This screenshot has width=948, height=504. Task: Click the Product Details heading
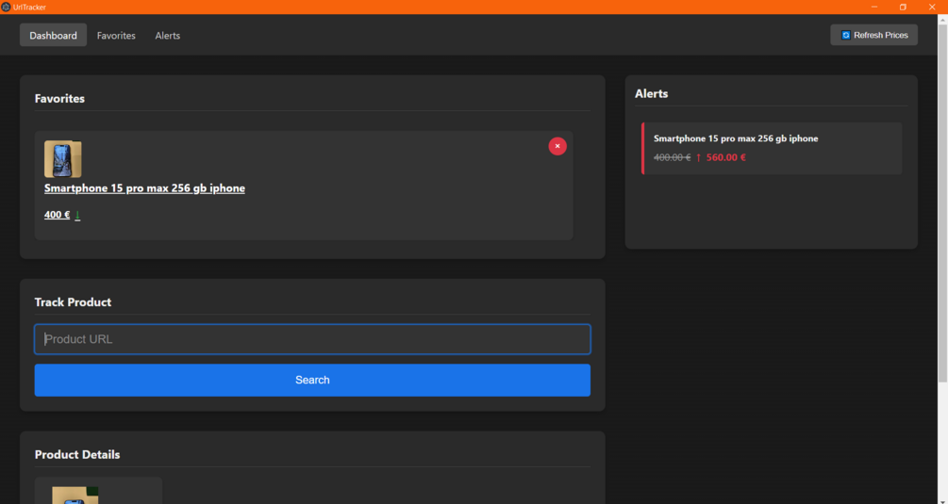pos(77,454)
